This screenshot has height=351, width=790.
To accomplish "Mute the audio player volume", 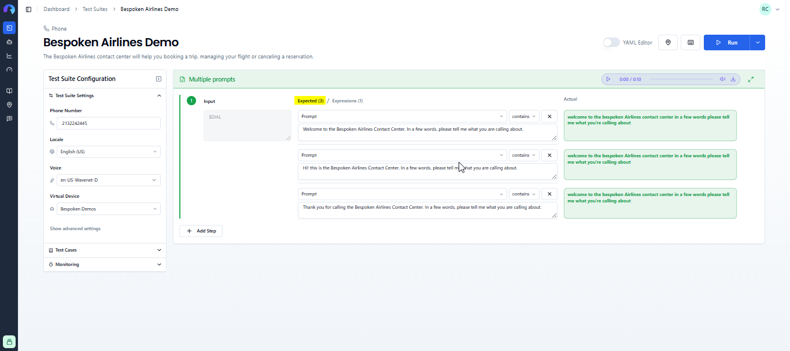I will coord(722,79).
